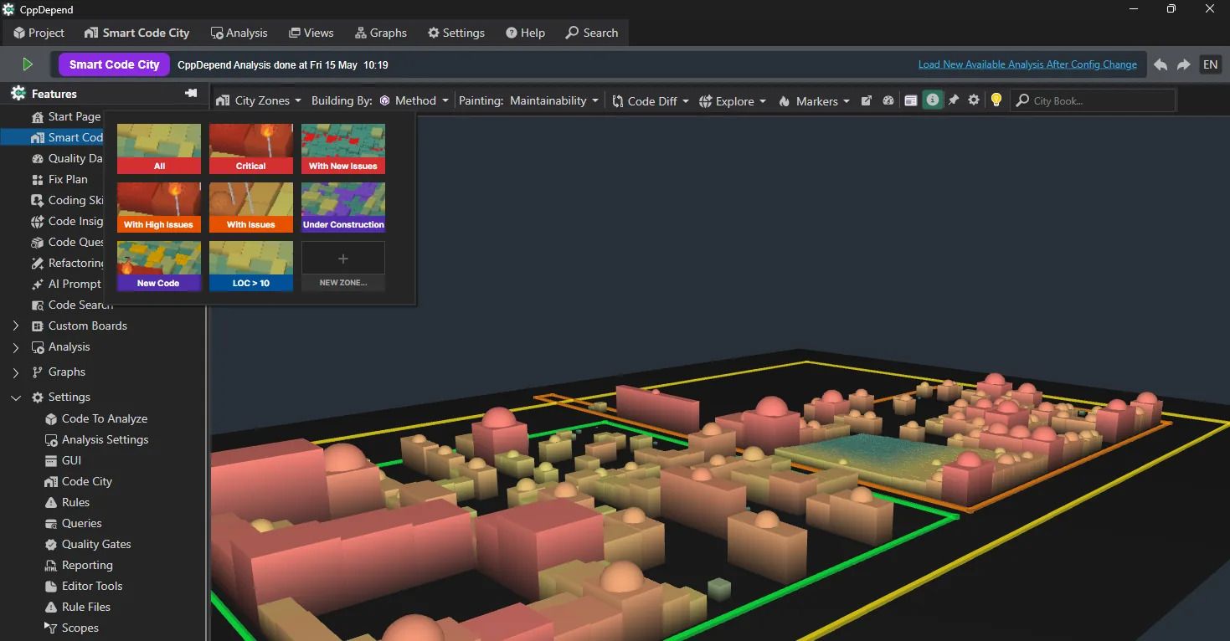Click the AI Prompt sparkle icon in Features
The width and height of the screenshot is (1230, 641).
37,284
